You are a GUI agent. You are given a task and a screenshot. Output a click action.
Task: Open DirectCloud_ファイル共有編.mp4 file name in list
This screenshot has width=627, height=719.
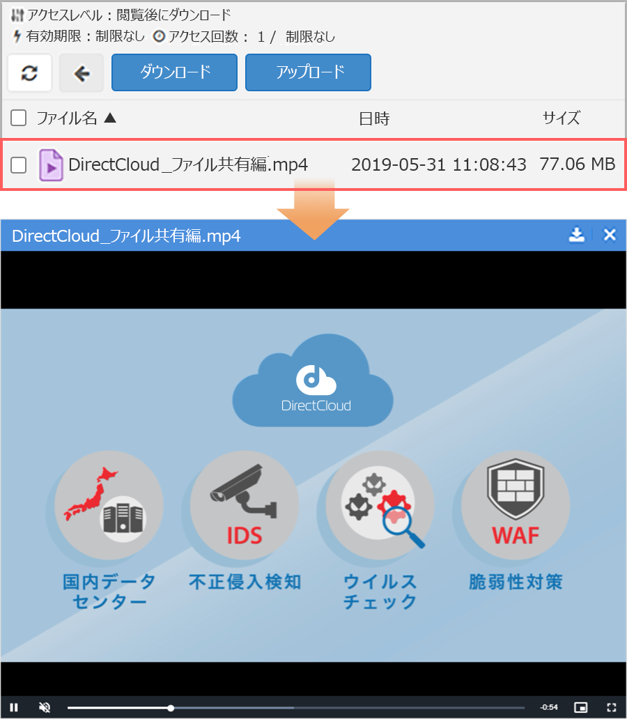(188, 164)
